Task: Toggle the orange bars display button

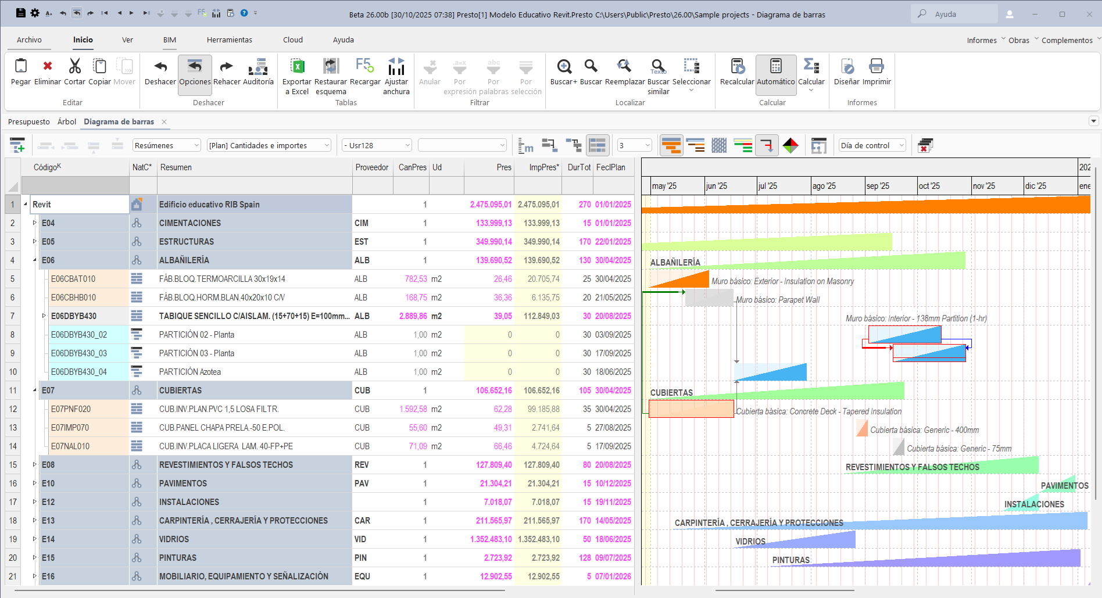Action: (x=671, y=145)
